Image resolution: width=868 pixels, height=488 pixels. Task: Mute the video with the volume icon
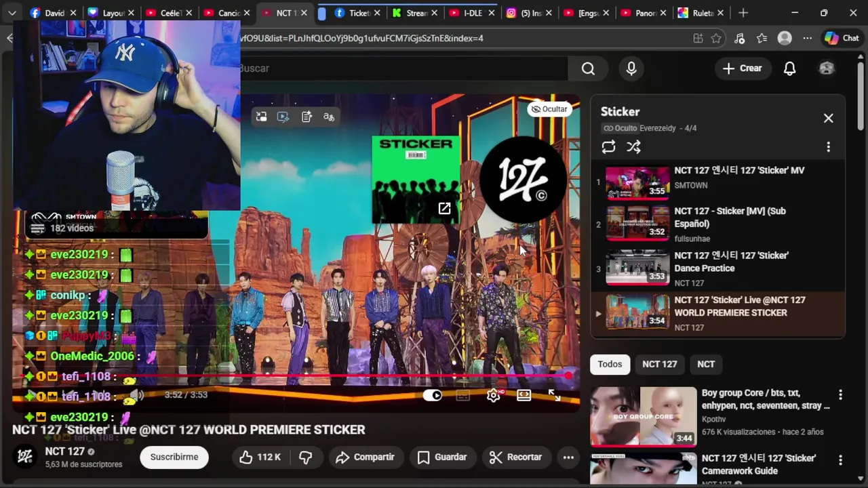136,395
